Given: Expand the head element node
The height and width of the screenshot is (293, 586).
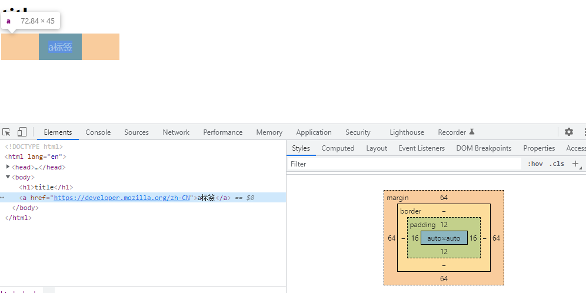Looking at the screenshot, I should tap(8, 167).
